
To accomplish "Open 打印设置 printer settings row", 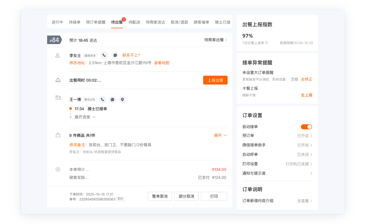I will (x=277, y=164).
